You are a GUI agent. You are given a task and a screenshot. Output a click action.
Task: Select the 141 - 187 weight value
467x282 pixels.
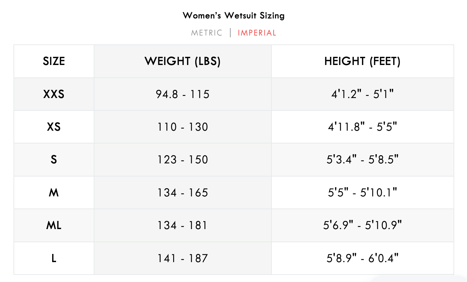(182, 258)
